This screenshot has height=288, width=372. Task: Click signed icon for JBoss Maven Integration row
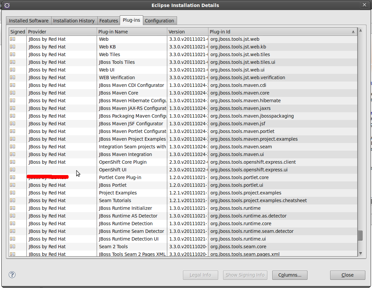13,154
